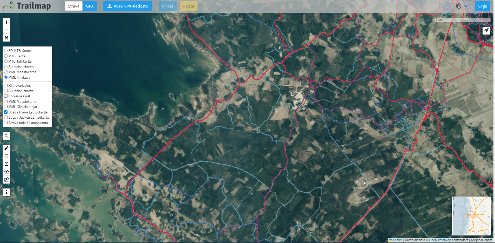Enable the Rinnevarjostus overlay checkbox
This screenshot has height=243, width=495.
point(6,85)
